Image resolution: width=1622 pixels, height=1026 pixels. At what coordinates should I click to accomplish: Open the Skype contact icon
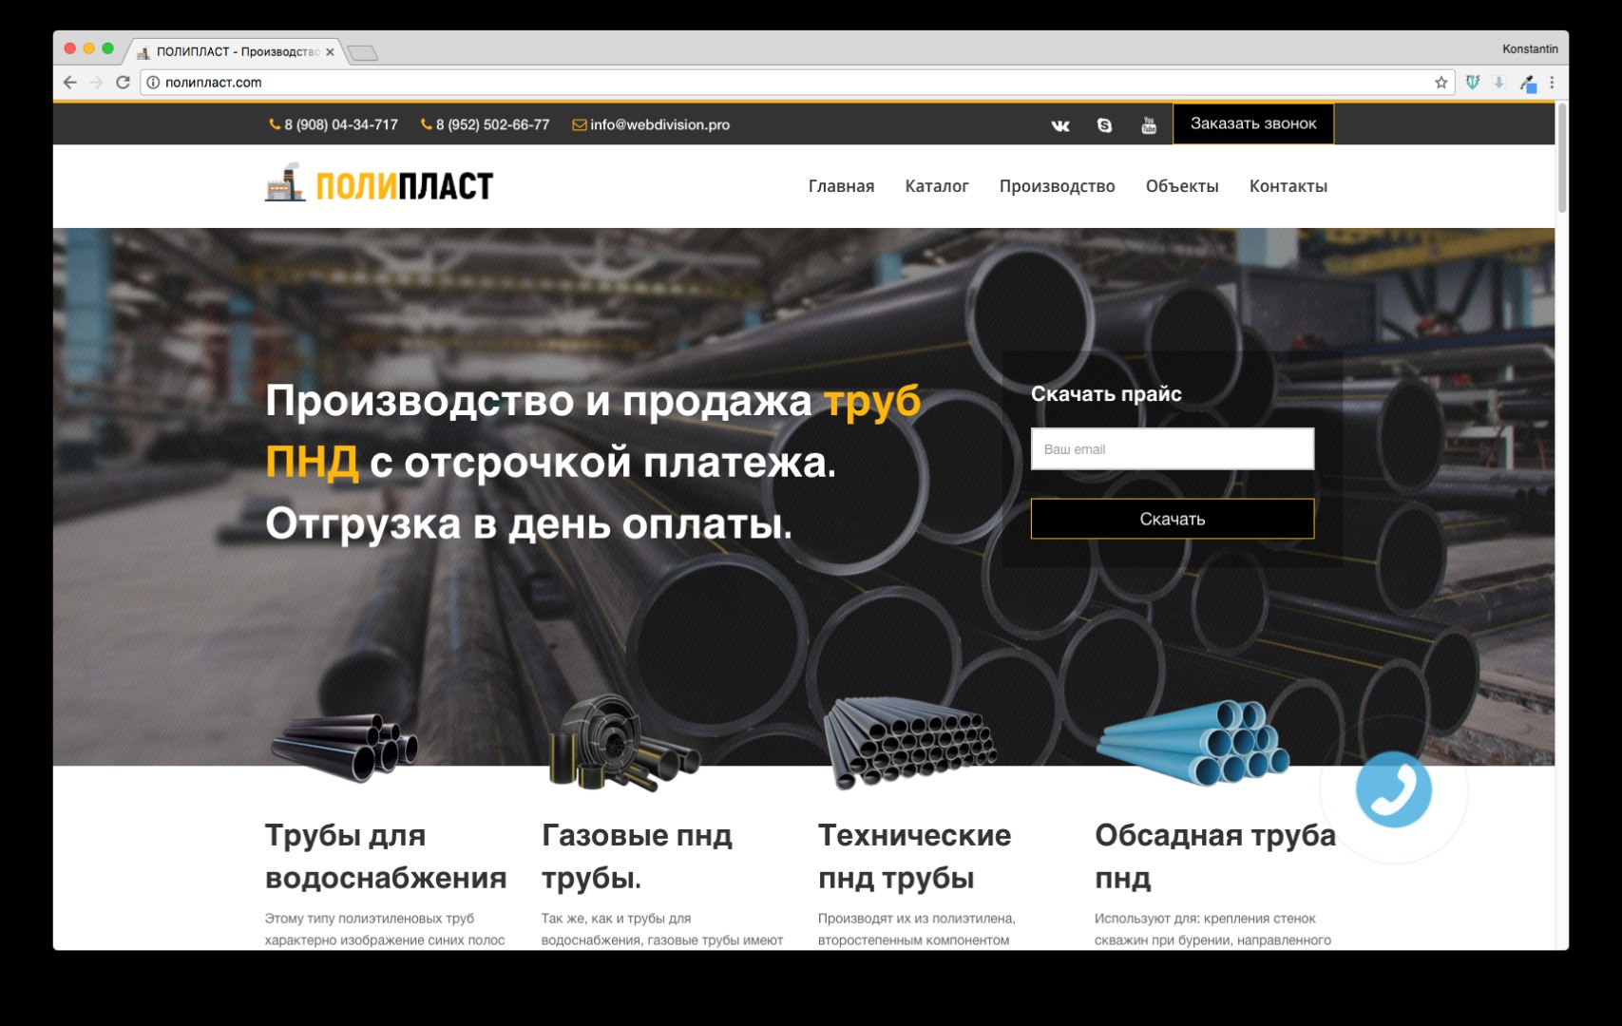(1104, 125)
